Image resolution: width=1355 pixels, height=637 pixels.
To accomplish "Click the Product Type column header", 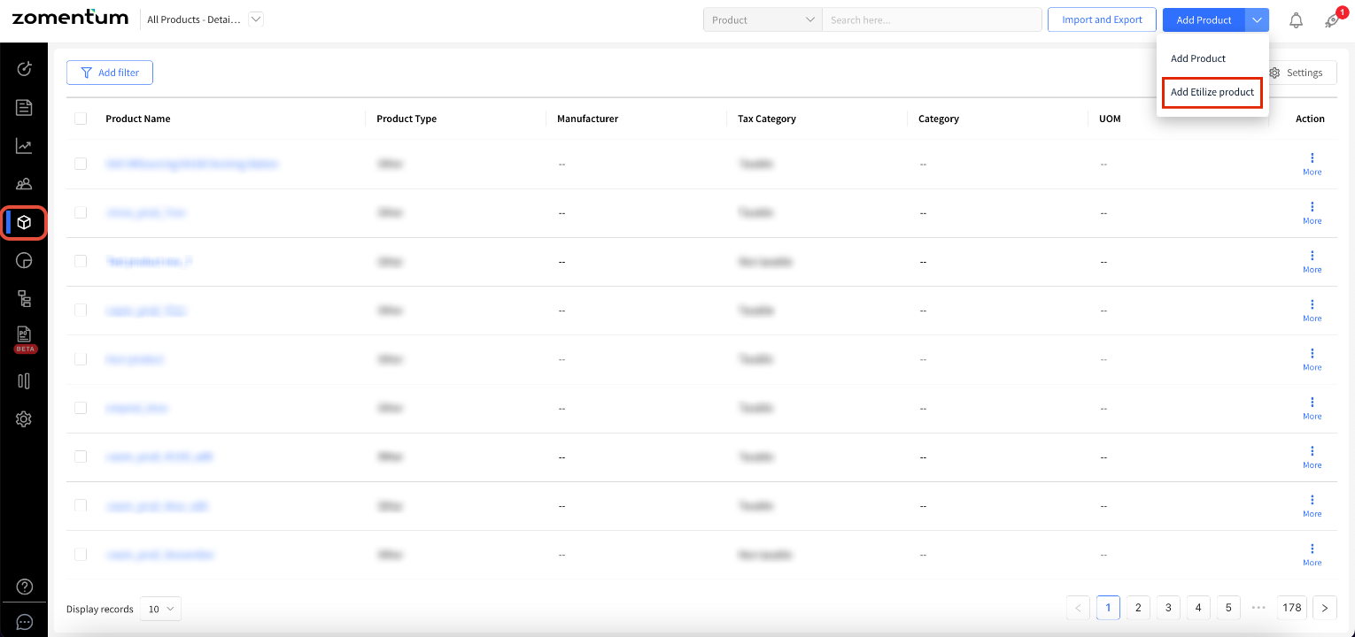I will tap(406, 119).
